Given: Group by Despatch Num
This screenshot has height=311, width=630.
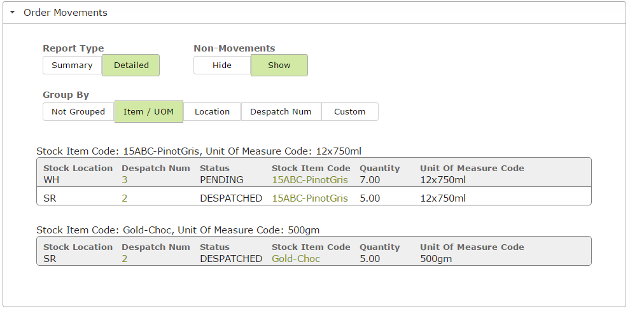Looking at the screenshot, I should 281,112.
